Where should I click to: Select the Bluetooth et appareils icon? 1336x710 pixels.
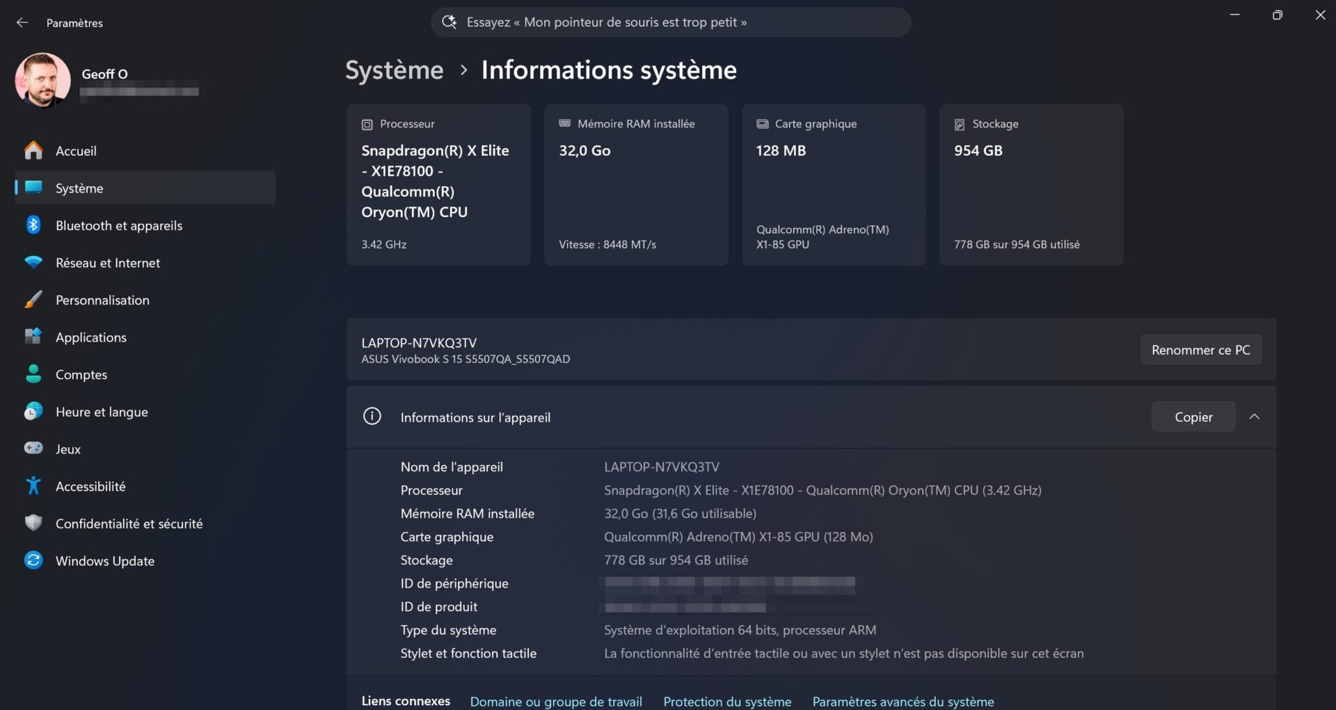33,225
